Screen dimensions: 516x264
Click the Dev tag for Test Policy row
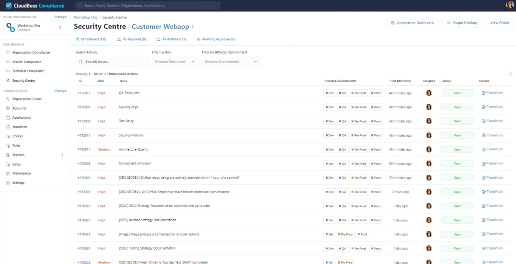[x=330, y=121]
